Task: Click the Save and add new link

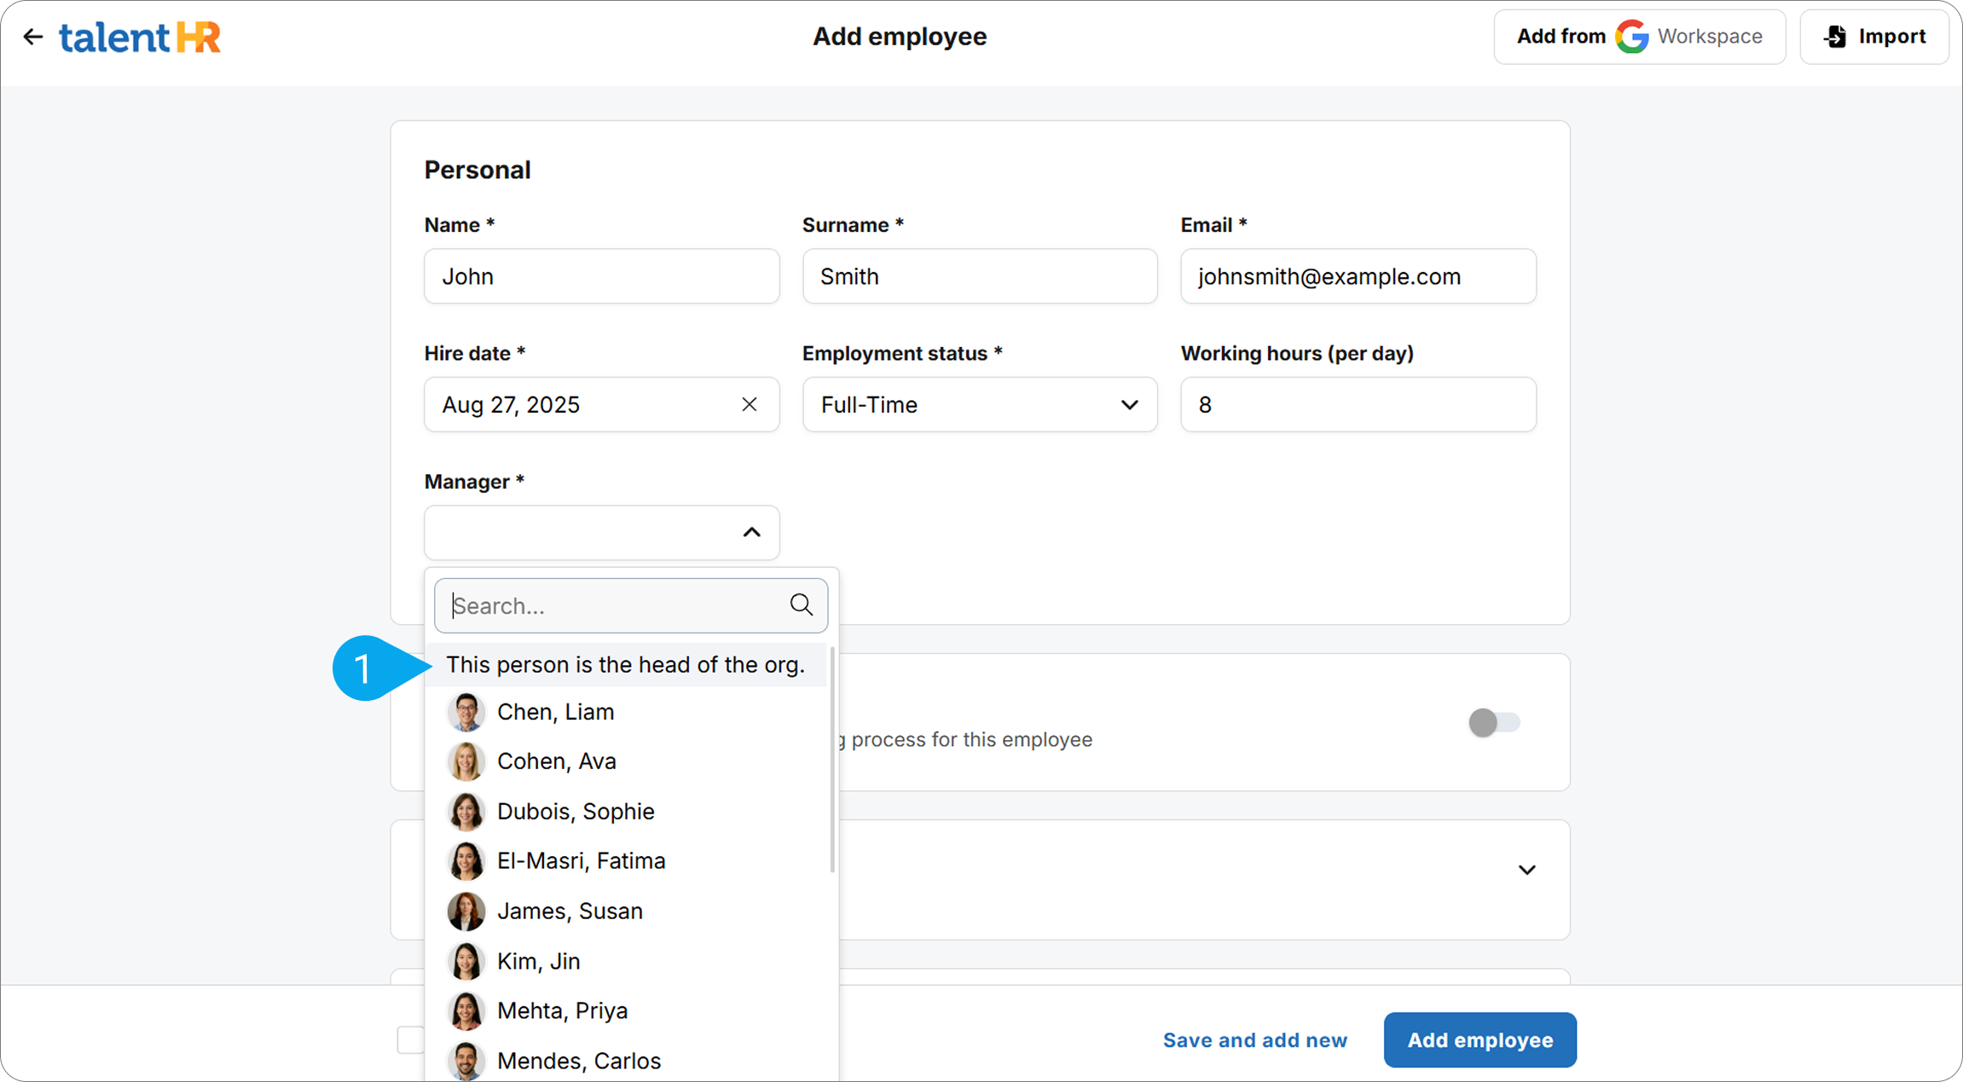Action: point(1254,1040)
